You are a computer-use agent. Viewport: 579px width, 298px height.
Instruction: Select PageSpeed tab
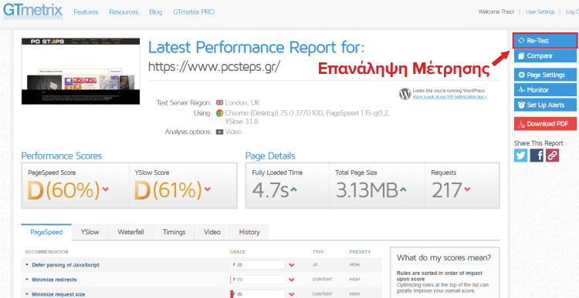(x=46, y=232)
